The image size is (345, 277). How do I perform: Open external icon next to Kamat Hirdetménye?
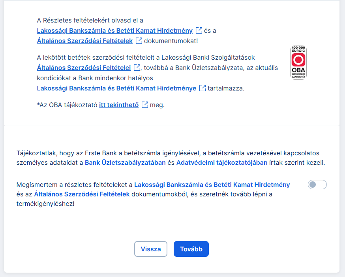tap(202, 88)
